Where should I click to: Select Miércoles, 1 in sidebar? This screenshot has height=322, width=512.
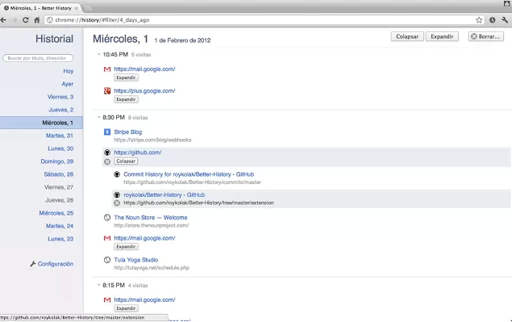41,123
